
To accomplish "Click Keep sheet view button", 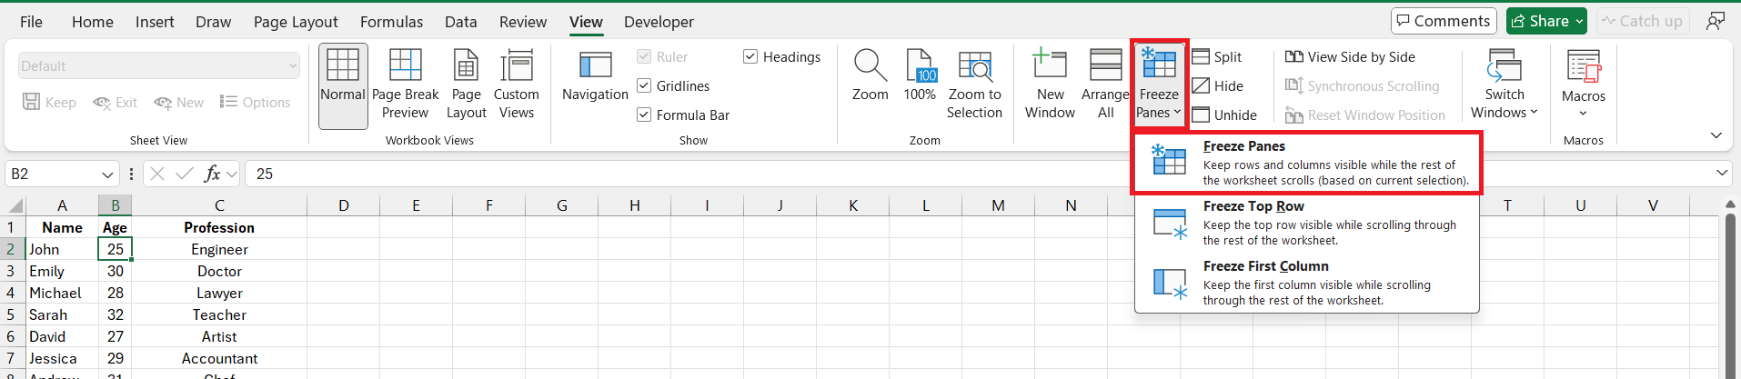I will click(x=49, y=103).
